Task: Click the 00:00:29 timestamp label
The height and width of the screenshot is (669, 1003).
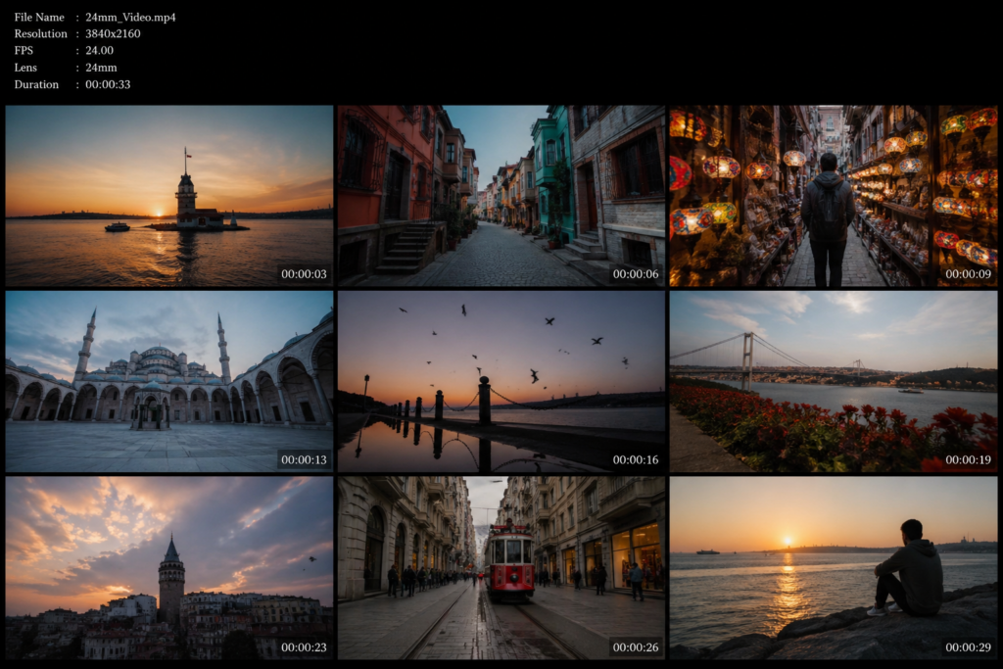Action: tap(968, 647)
